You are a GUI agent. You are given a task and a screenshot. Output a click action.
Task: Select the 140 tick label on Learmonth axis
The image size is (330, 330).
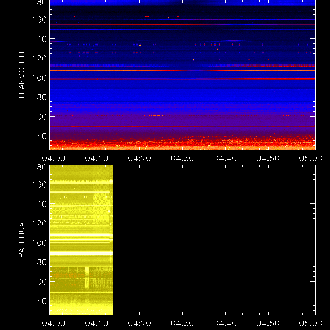39,39
